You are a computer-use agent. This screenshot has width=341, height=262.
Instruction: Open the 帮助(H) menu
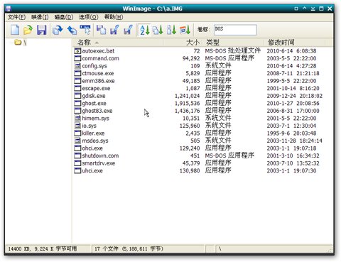(x=114, y=17)
